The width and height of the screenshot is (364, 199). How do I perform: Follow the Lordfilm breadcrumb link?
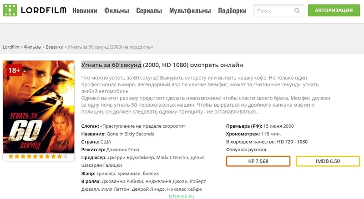pos(11,47)
